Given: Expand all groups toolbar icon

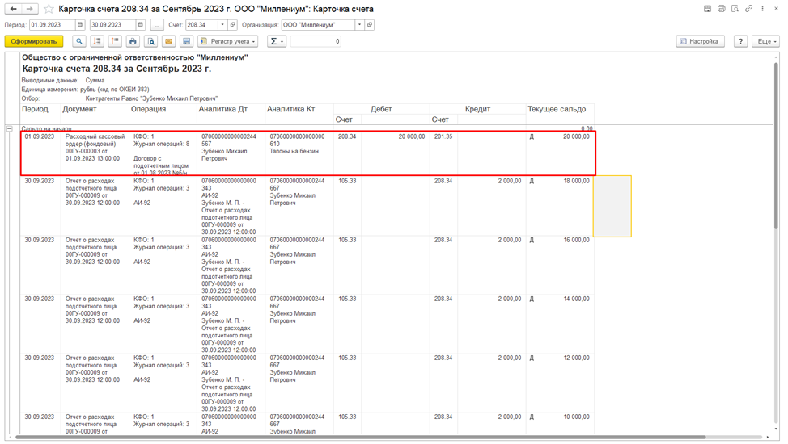Looking at the screenshot, I should (x=97, y=41).
